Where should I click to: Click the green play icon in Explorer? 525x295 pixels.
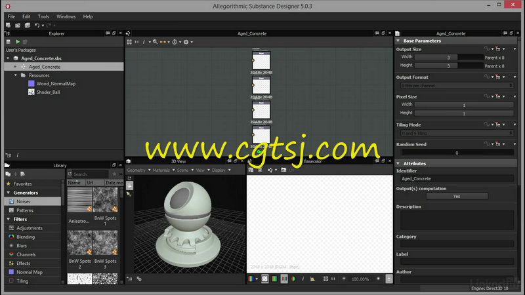coord(18,42)
